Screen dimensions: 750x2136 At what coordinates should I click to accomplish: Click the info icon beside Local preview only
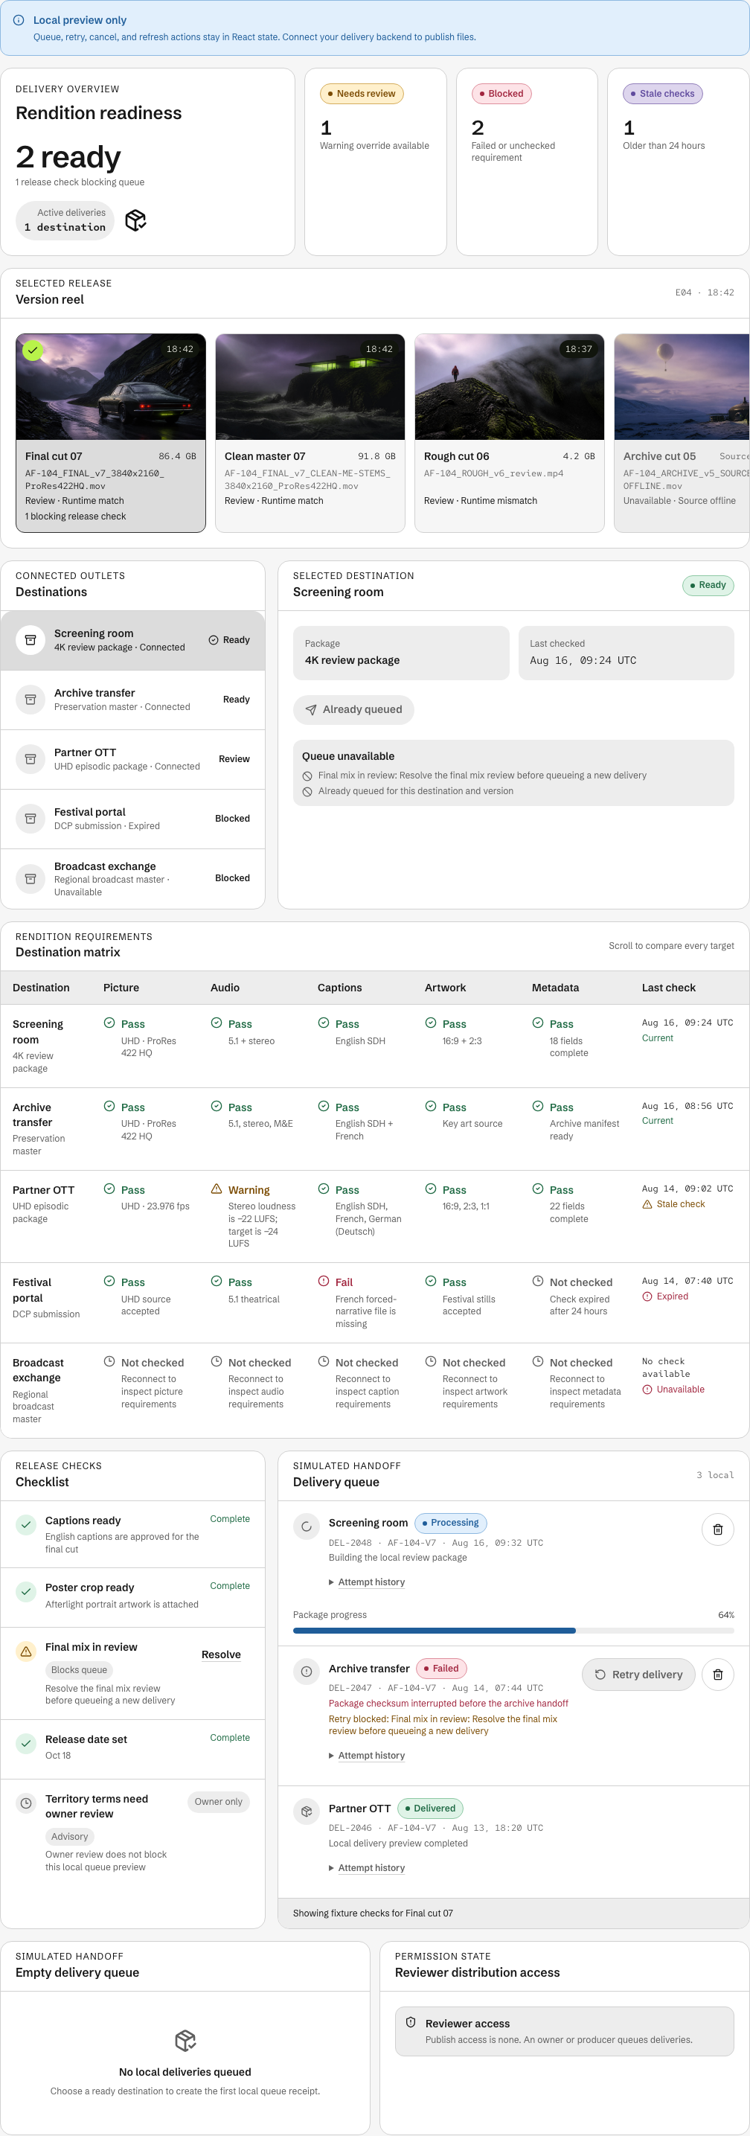pyautogui.click(x=19, y=20)
